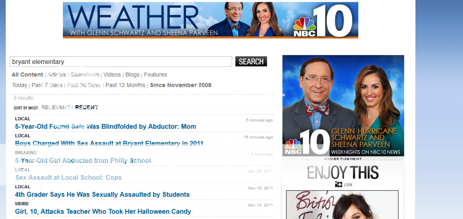Switch to the Articles filter

pos(57,75)
